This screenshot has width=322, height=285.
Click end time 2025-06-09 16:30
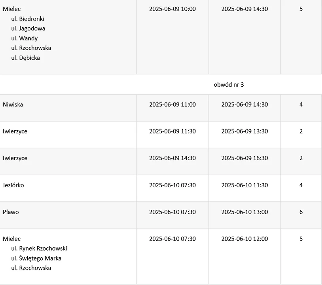click(x=244, y=158)
